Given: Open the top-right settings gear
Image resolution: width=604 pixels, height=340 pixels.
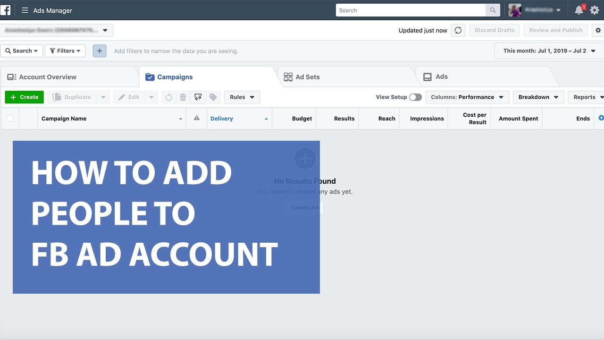Looking at the screenshot, I should pos(595,10).
